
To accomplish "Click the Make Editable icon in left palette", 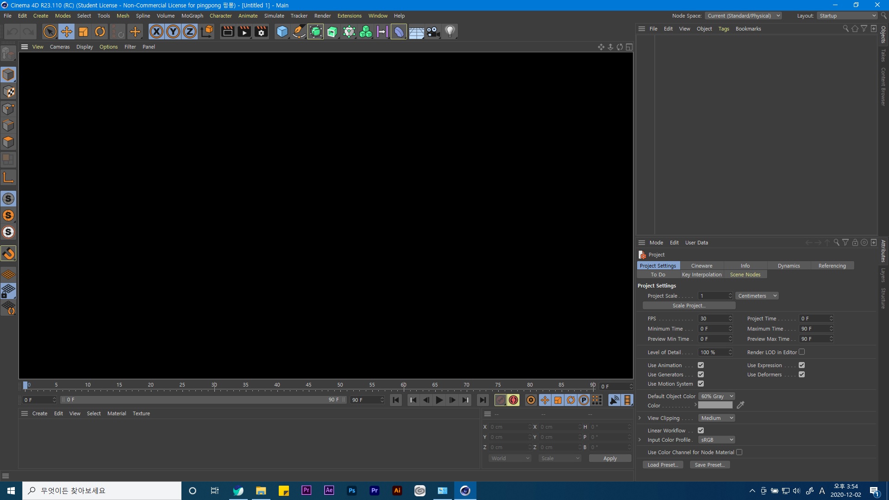I will (8, 54).
